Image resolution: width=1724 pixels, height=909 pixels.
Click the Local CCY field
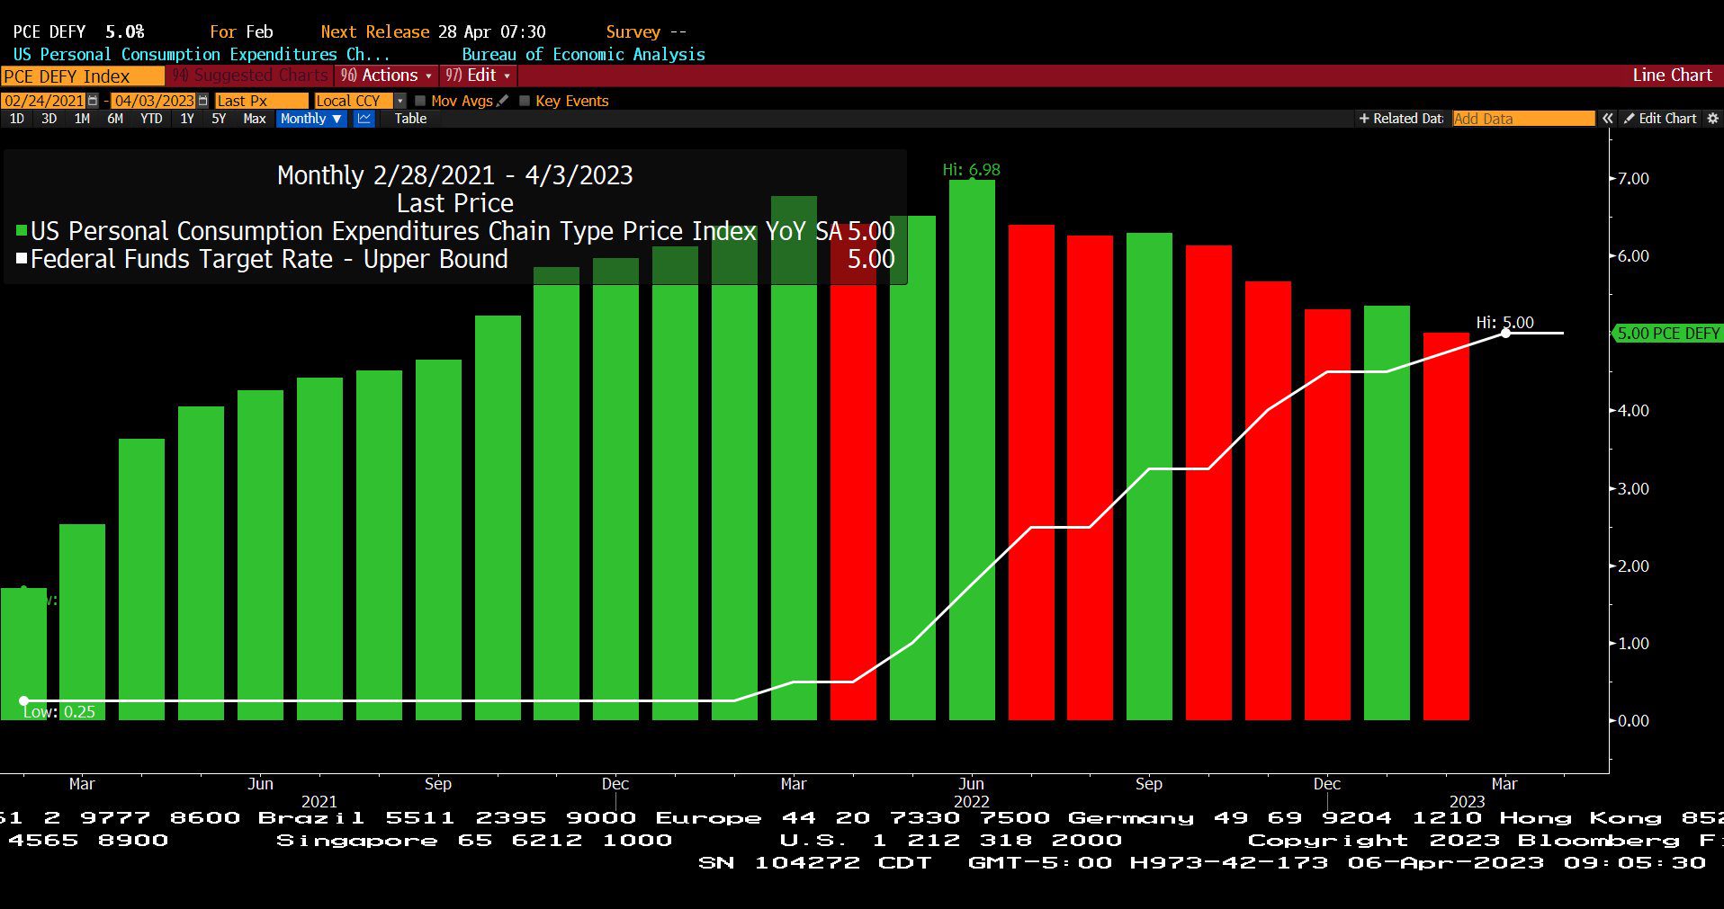coord(355,101)
